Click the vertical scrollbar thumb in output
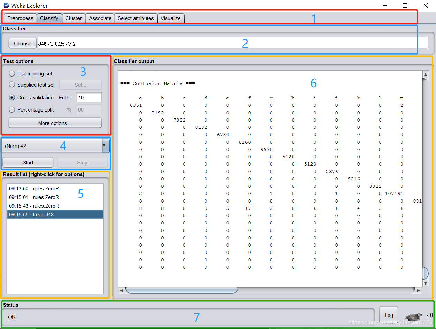Viewport: 436px width, 329px height. click(x=425, y=273)
